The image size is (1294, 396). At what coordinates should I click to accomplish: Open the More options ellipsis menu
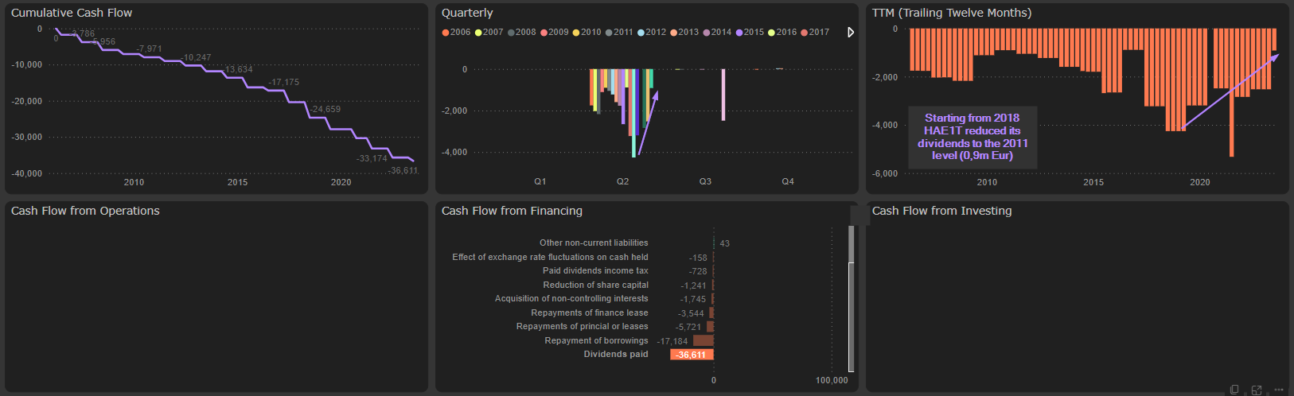point(1279,390)
